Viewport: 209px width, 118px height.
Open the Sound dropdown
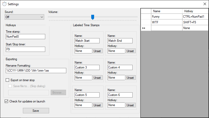24,17
